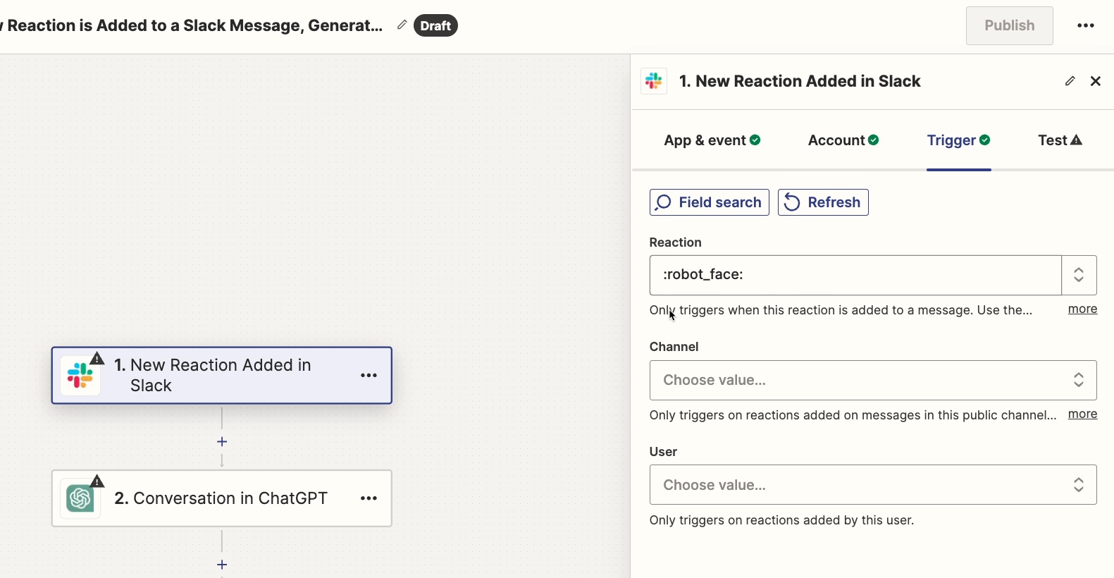Rename step using panel pencil icon

tap(1070, 81)
